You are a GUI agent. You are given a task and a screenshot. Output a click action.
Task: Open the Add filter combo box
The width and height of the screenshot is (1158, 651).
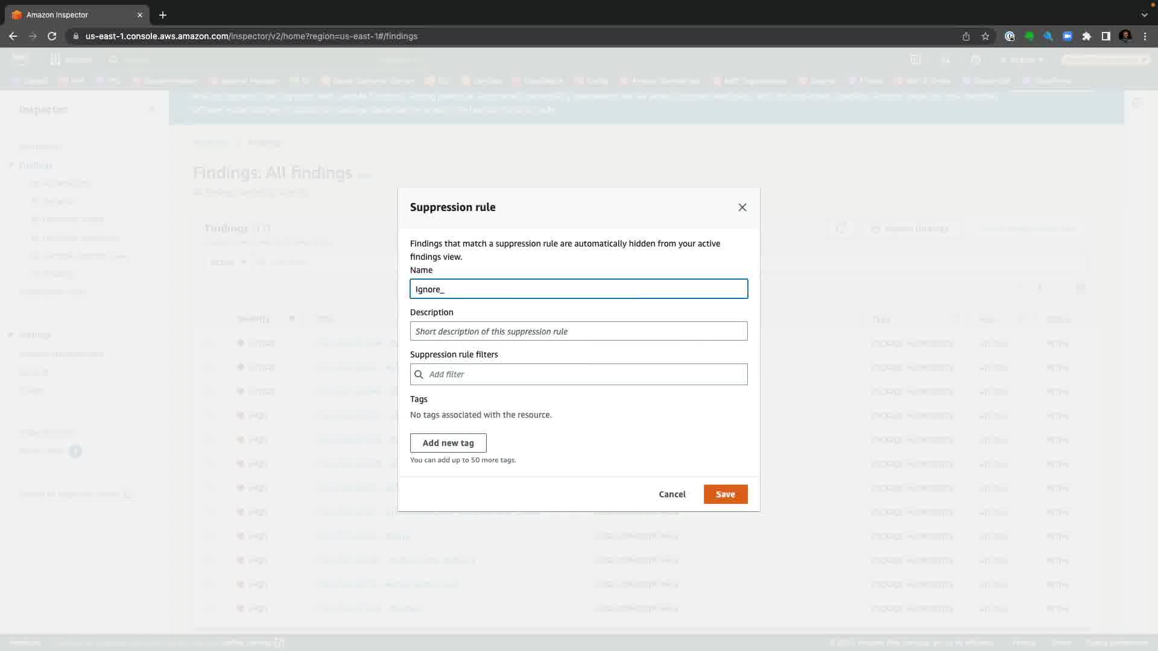(585, 374)
